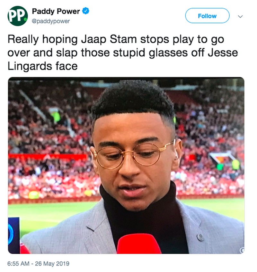Click the blue verified badge checkmark
This screenshot has width=257, height=272.
[85, 12]
